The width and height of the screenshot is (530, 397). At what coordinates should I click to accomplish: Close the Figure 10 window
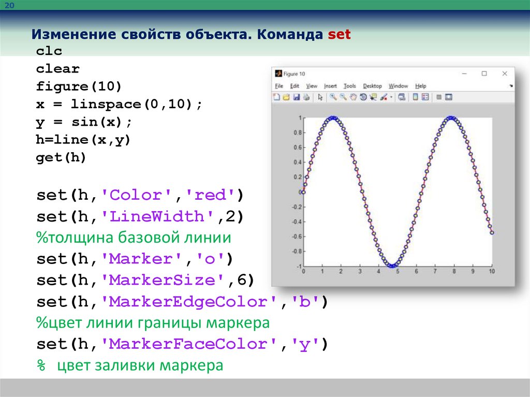coord(505,73)
